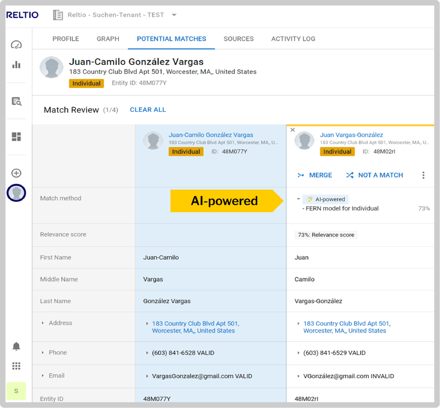Open the Reltio document icon beside tenant name

pos(58,15)
